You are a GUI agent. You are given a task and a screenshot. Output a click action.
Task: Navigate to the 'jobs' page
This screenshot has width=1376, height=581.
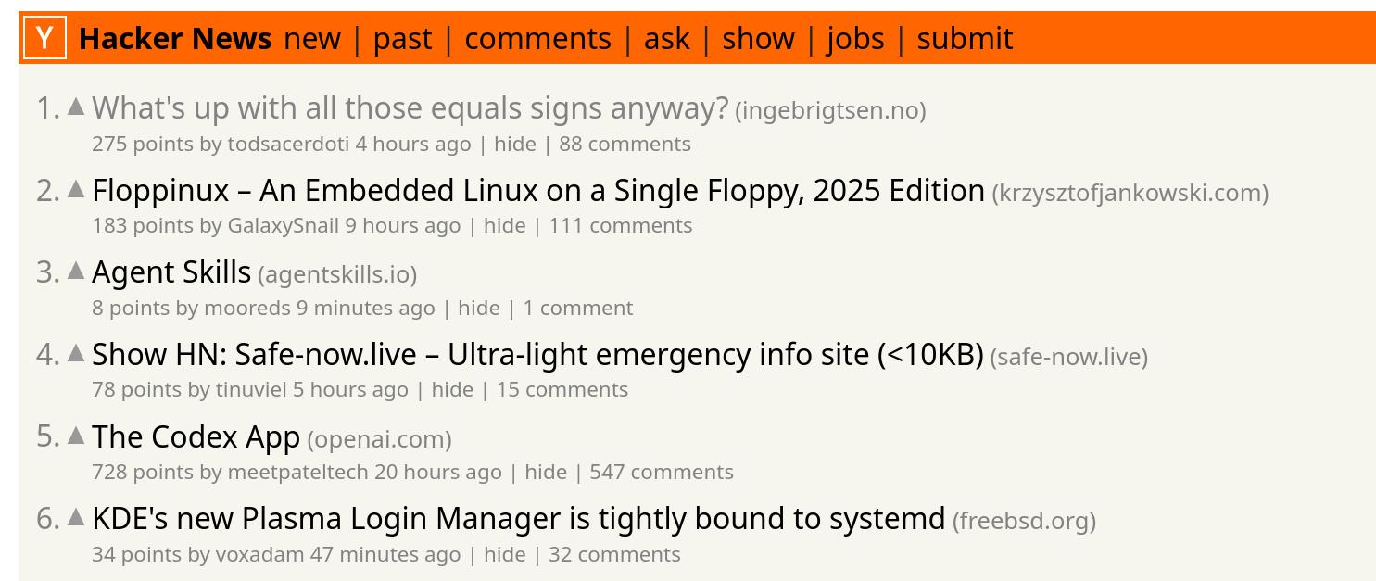click(x=855, y=39)
